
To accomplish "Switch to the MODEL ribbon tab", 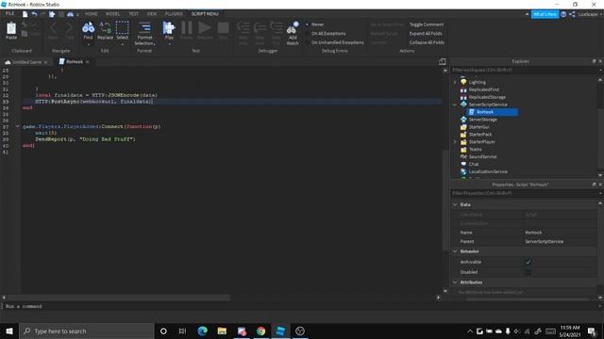I will pos(113,14).
